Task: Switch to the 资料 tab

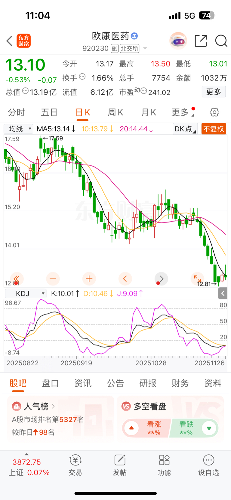Action: tap(213, 383)
